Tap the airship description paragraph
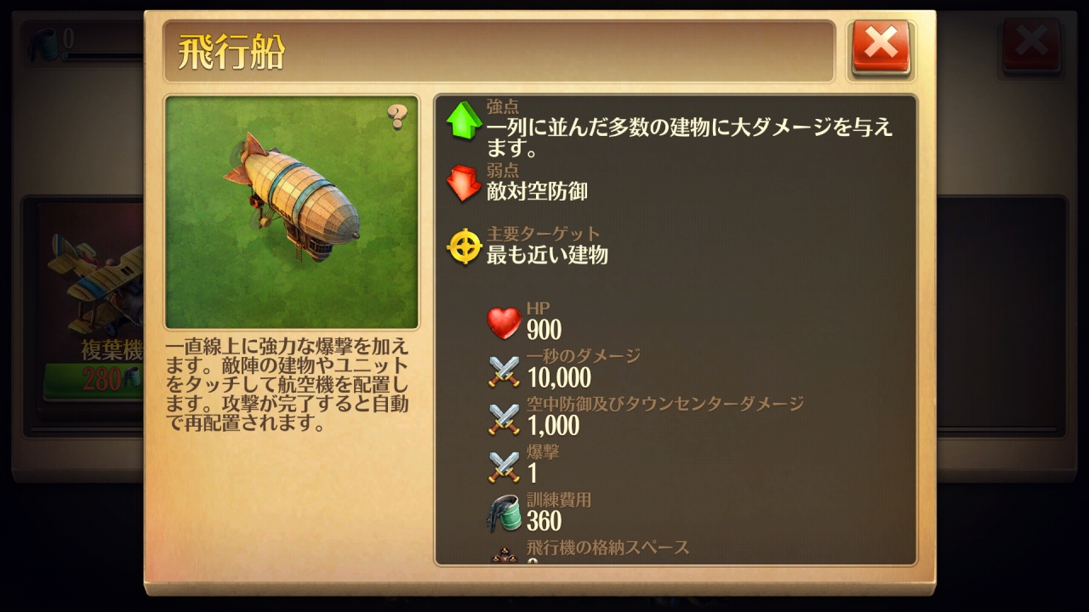The height and width of the screenshot is (612, 1089). (287, 384)
